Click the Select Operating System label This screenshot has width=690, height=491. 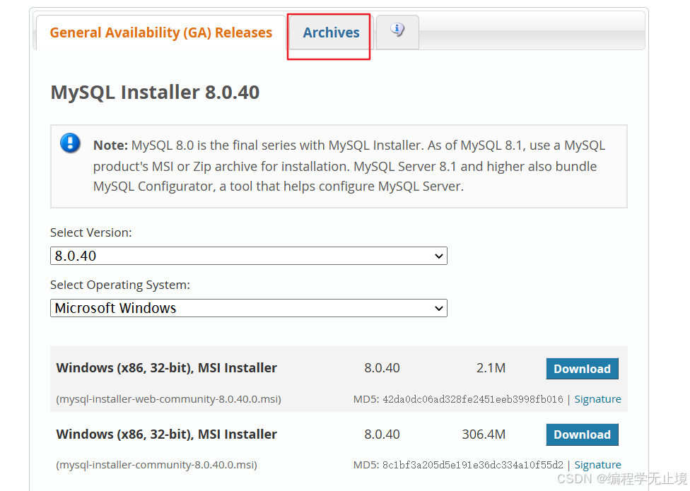pos(120,285)
